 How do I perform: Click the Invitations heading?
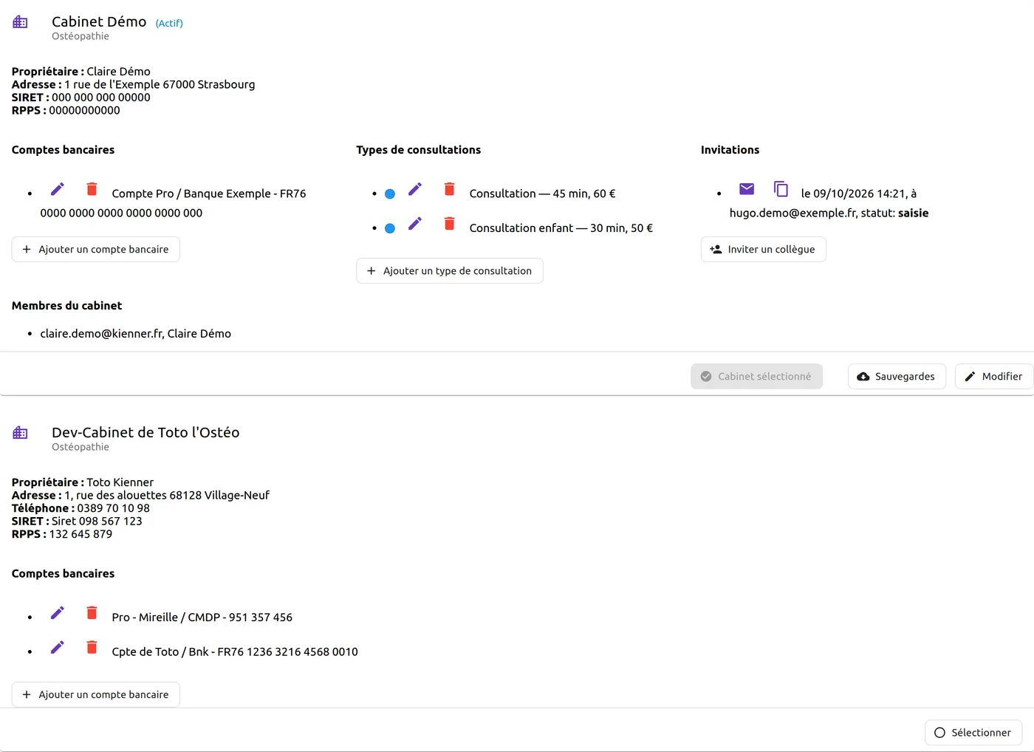point(730,149)
